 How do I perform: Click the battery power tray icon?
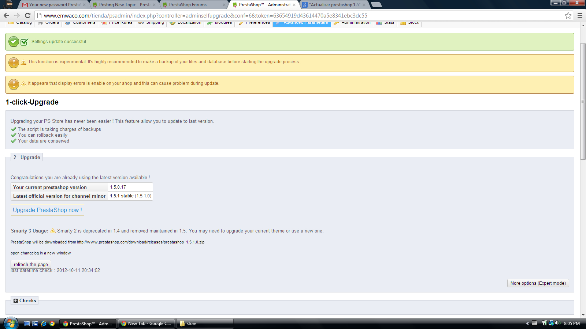click(545, 323)
